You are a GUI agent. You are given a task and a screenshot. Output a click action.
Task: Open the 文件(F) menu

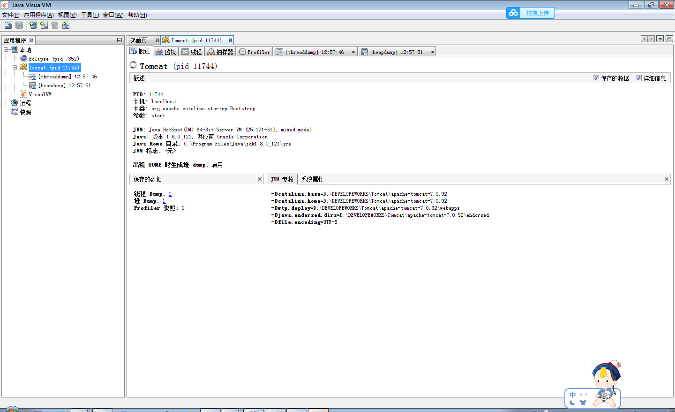(11, 15)
